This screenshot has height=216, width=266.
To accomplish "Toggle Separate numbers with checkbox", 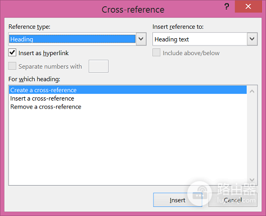I will [x=12, y=66].
